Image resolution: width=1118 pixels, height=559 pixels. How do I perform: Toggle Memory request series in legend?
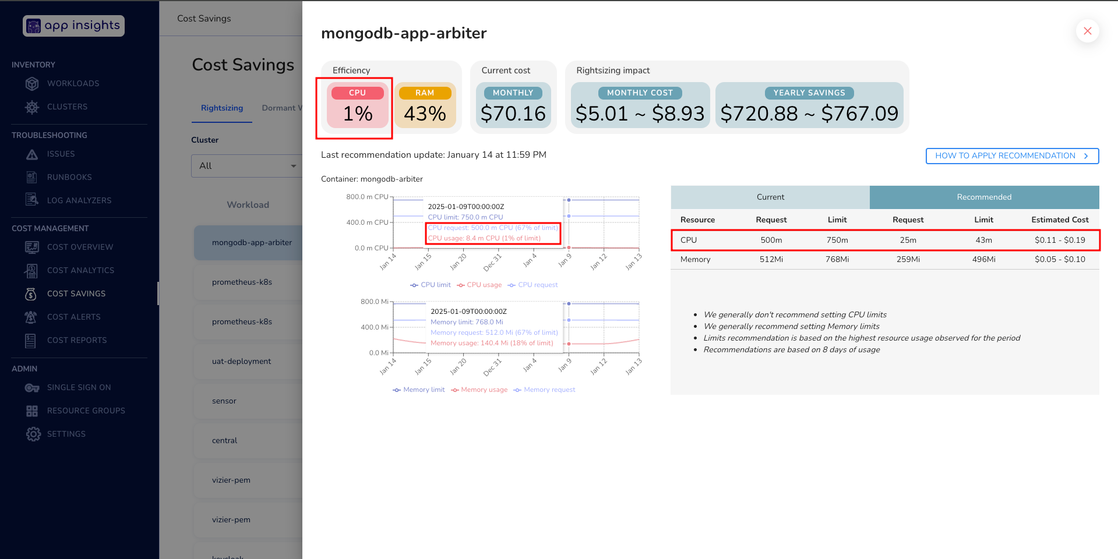pyautogui.click(x=544, y=390)
